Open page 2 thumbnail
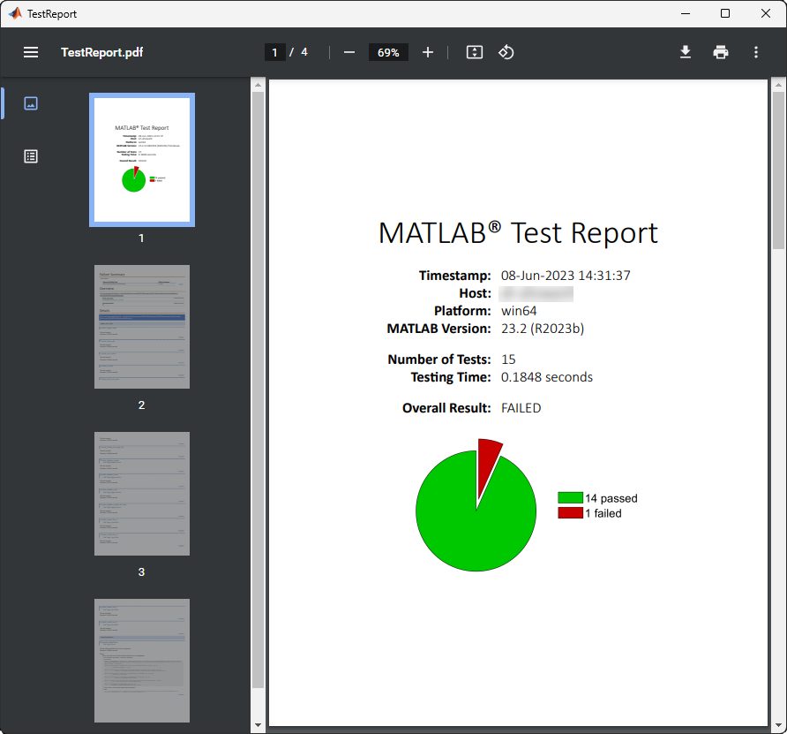 point(142,327)
